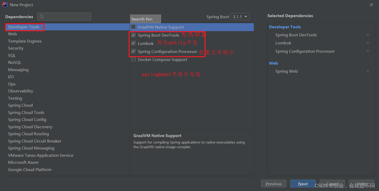Select the Observability category
Viewport: 379px width, 191px height.
(67, 91)
